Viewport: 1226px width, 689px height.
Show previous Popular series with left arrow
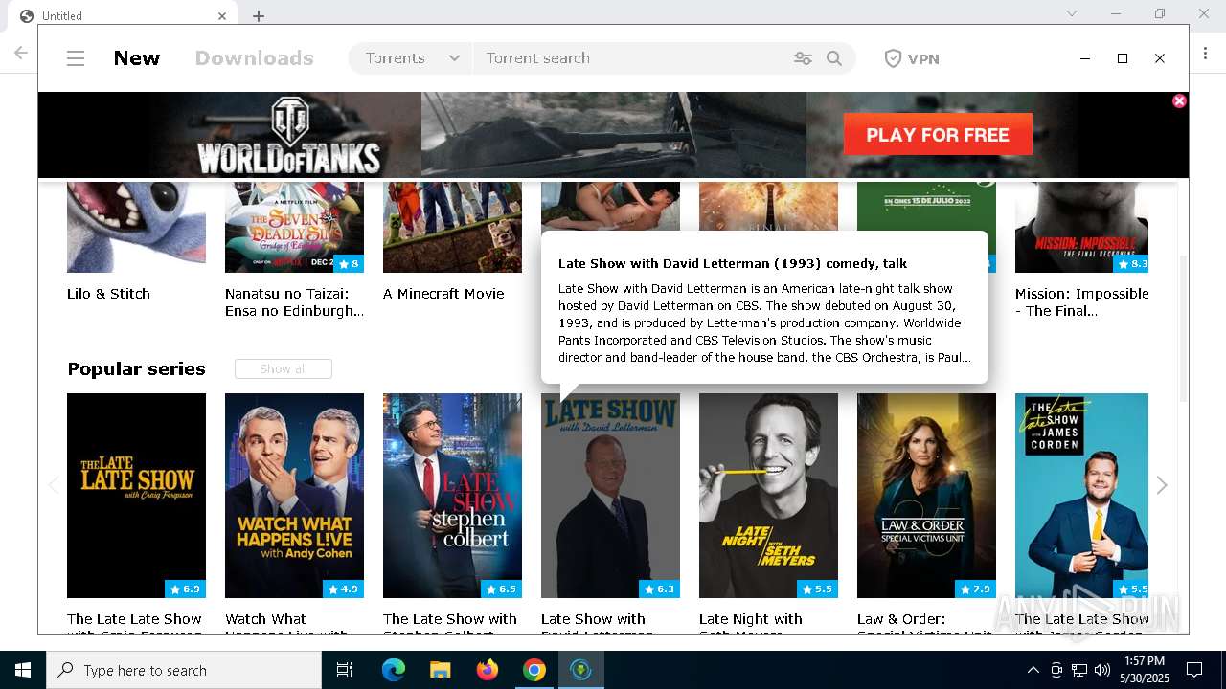(x=54, y=485)
